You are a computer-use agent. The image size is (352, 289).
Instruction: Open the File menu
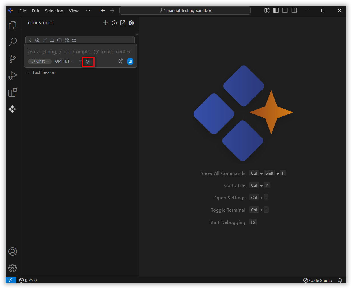23,11
